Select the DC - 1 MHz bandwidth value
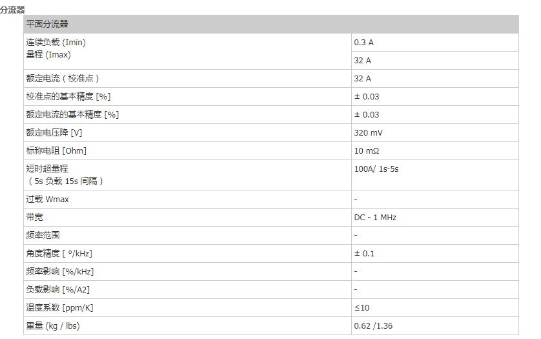Image resolution: width=541 pixels, height=339 pixels. [x=375, y=218]
